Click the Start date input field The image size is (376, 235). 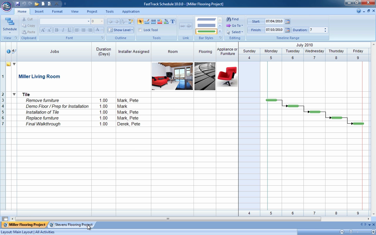275,21
